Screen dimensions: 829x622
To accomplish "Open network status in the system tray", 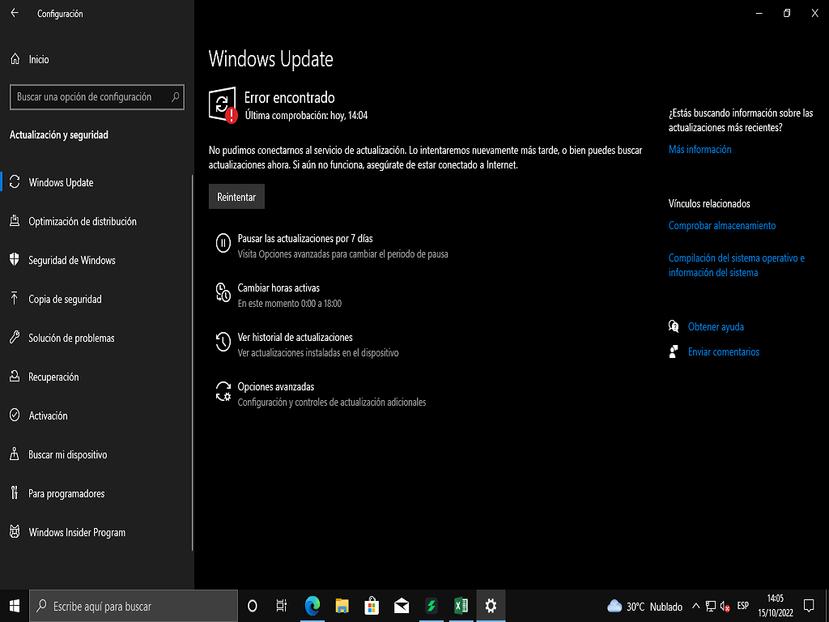I will pos(711,606).
